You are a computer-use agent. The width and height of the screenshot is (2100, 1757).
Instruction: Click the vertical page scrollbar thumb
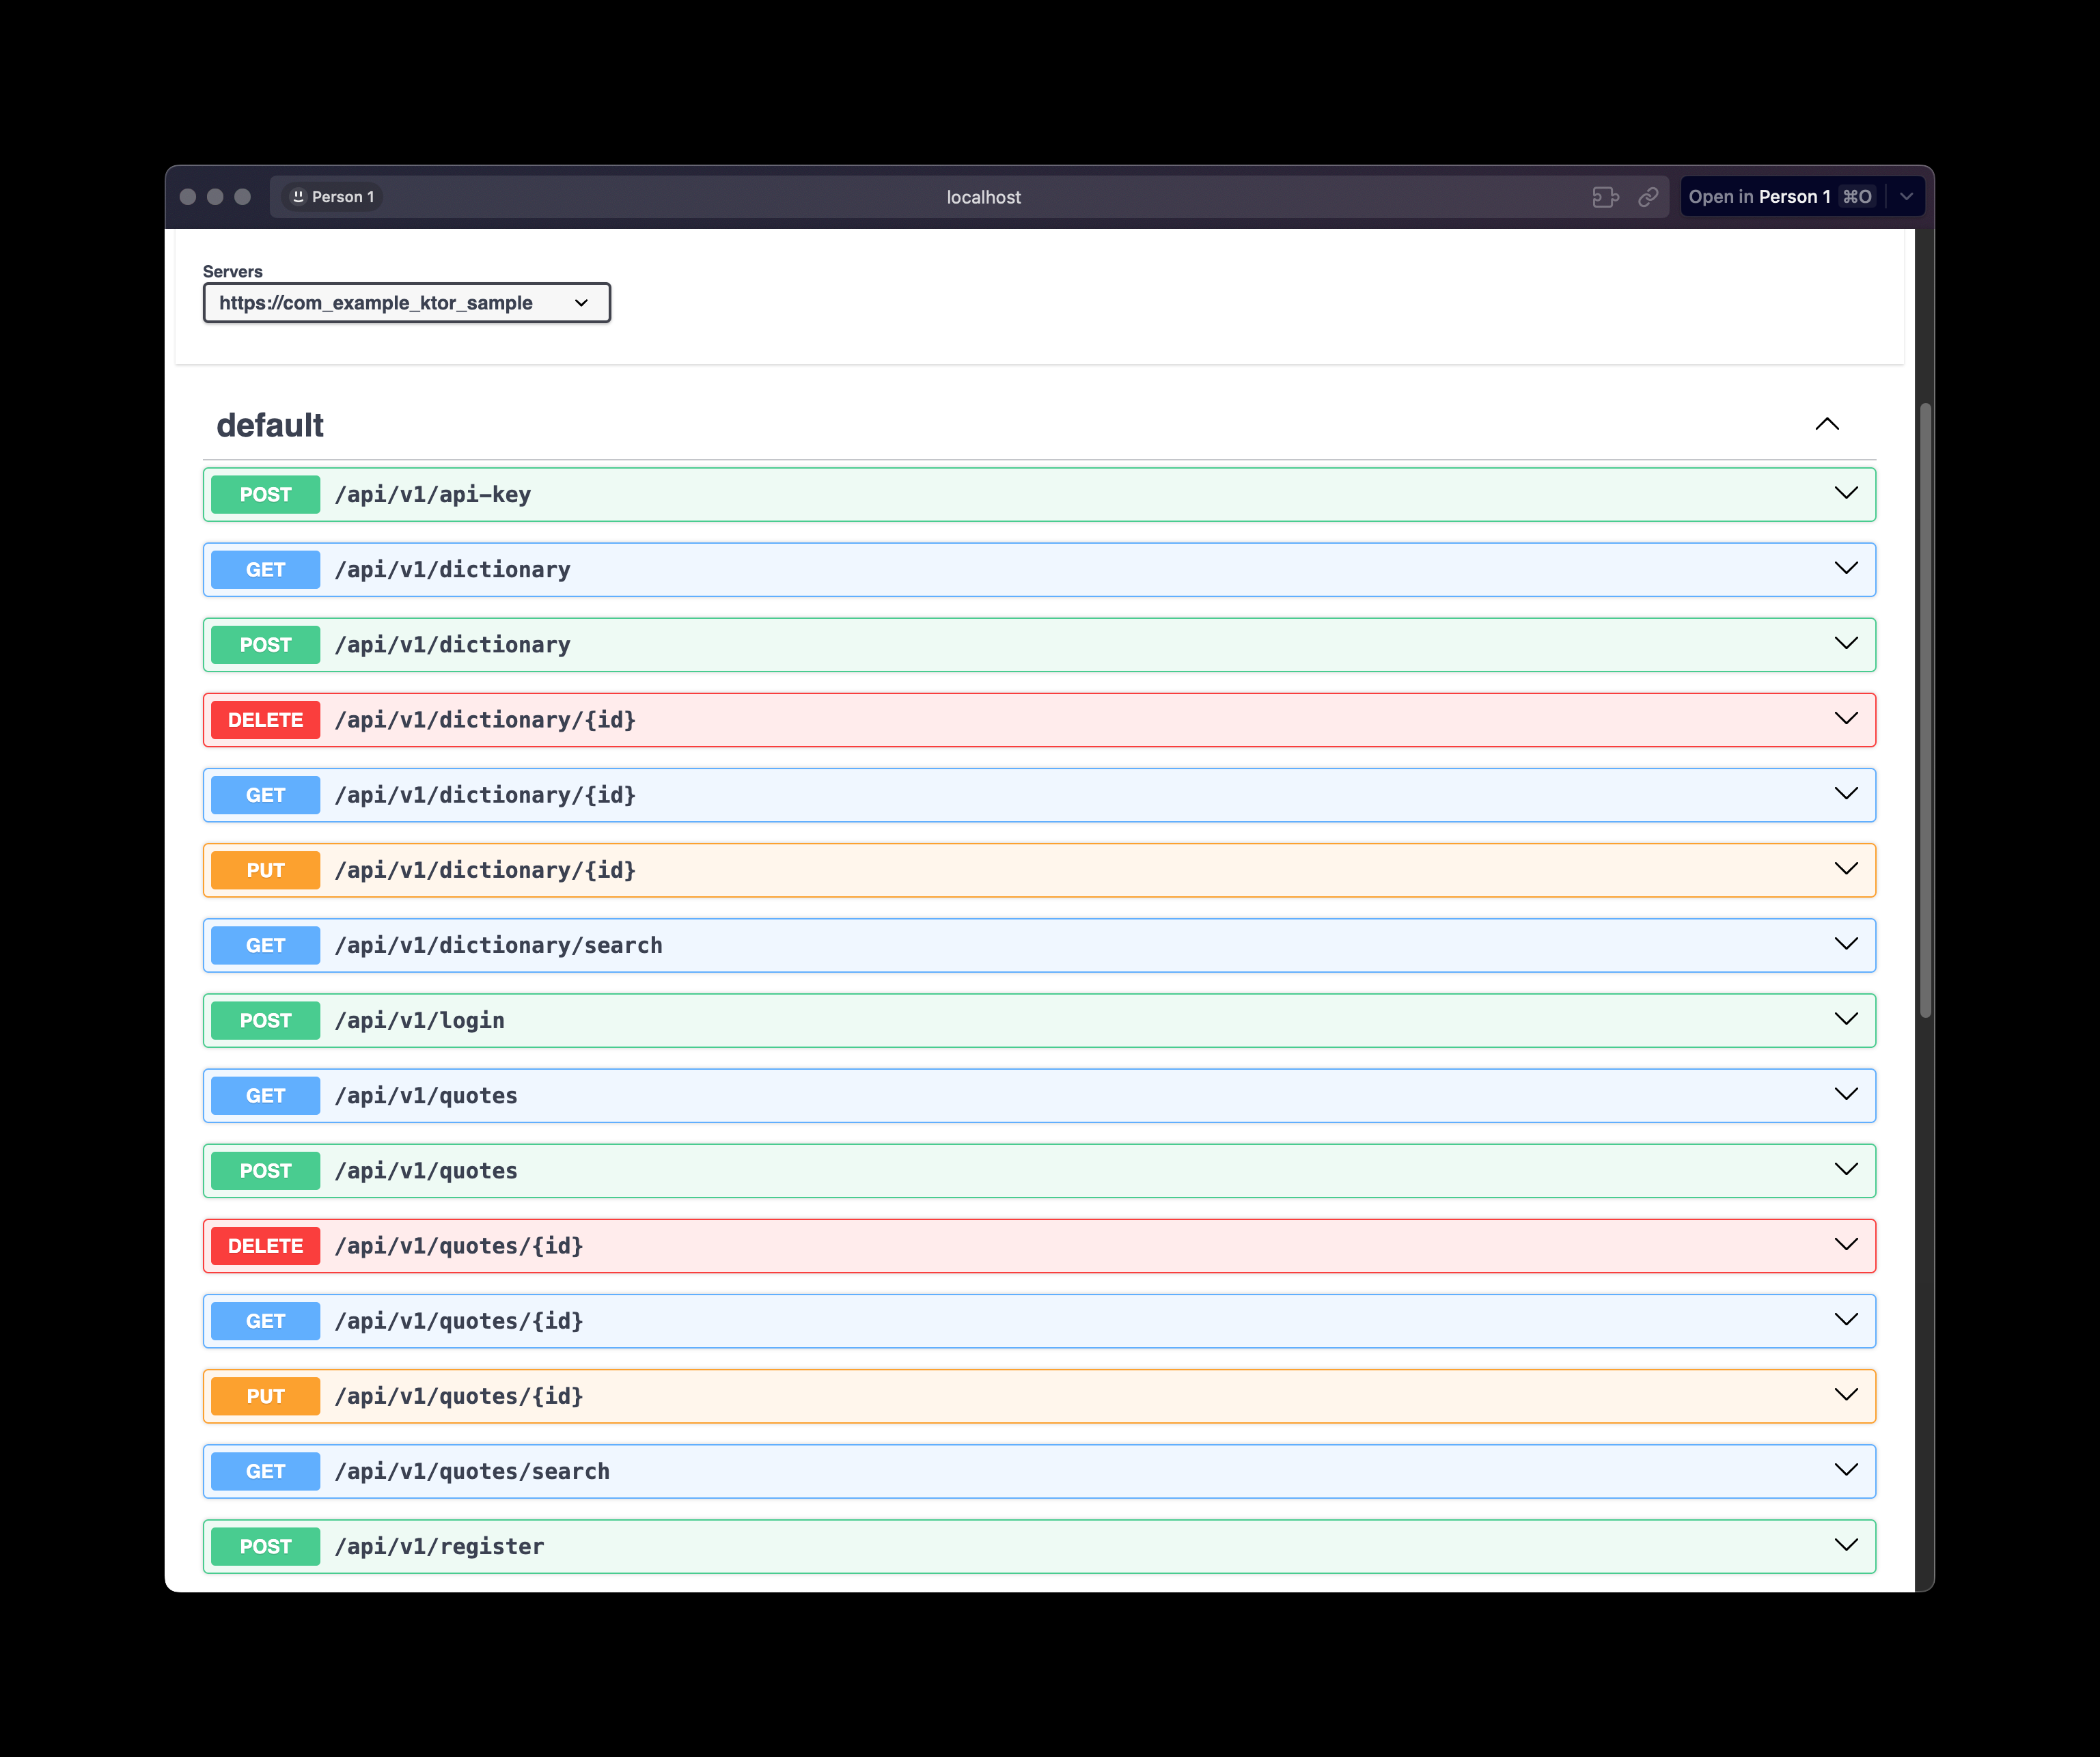[1925, 710]
